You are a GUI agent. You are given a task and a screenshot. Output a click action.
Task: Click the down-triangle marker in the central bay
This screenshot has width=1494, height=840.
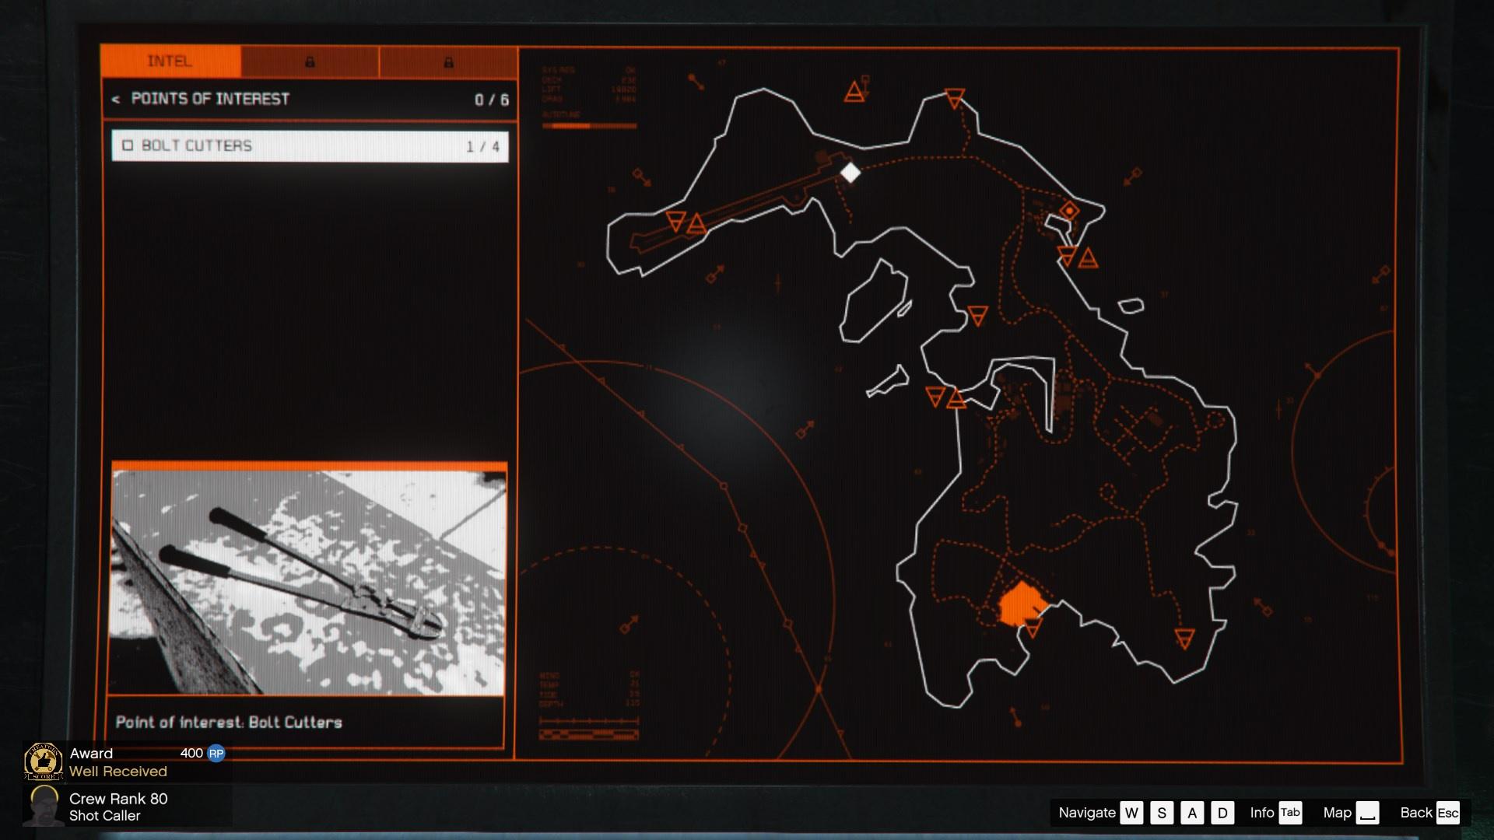tap(977, 316)
